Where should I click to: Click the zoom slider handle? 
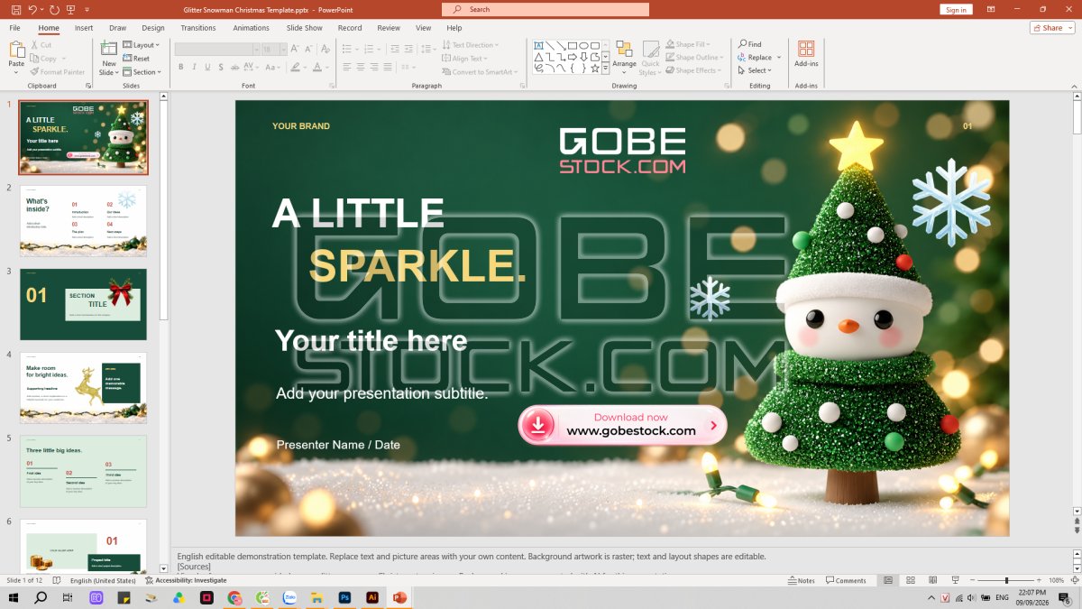[x=1007, y=580]
